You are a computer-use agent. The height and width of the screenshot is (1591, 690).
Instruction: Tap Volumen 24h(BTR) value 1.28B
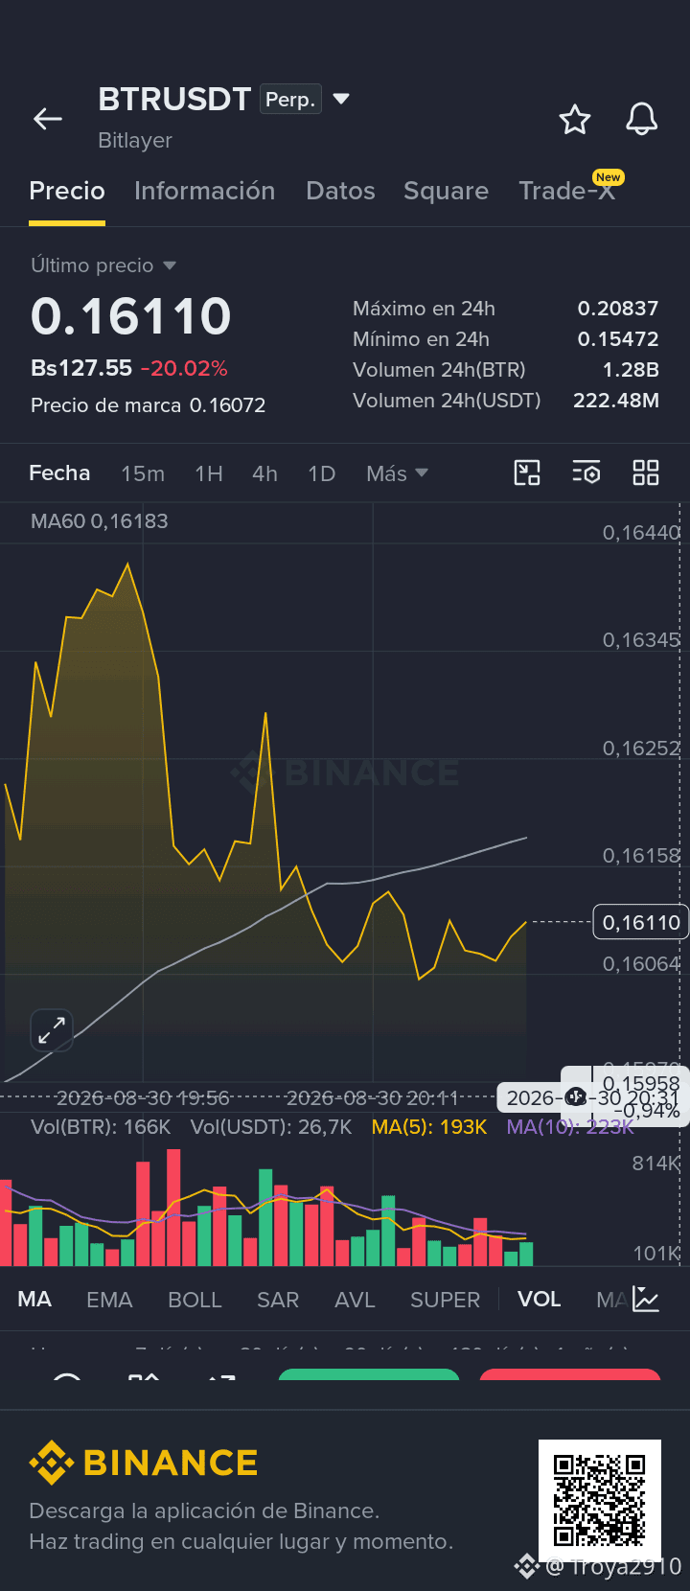[631, 370]
